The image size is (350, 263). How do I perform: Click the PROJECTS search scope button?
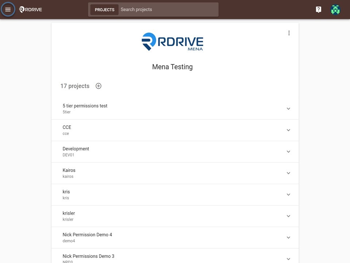(105, 9)
